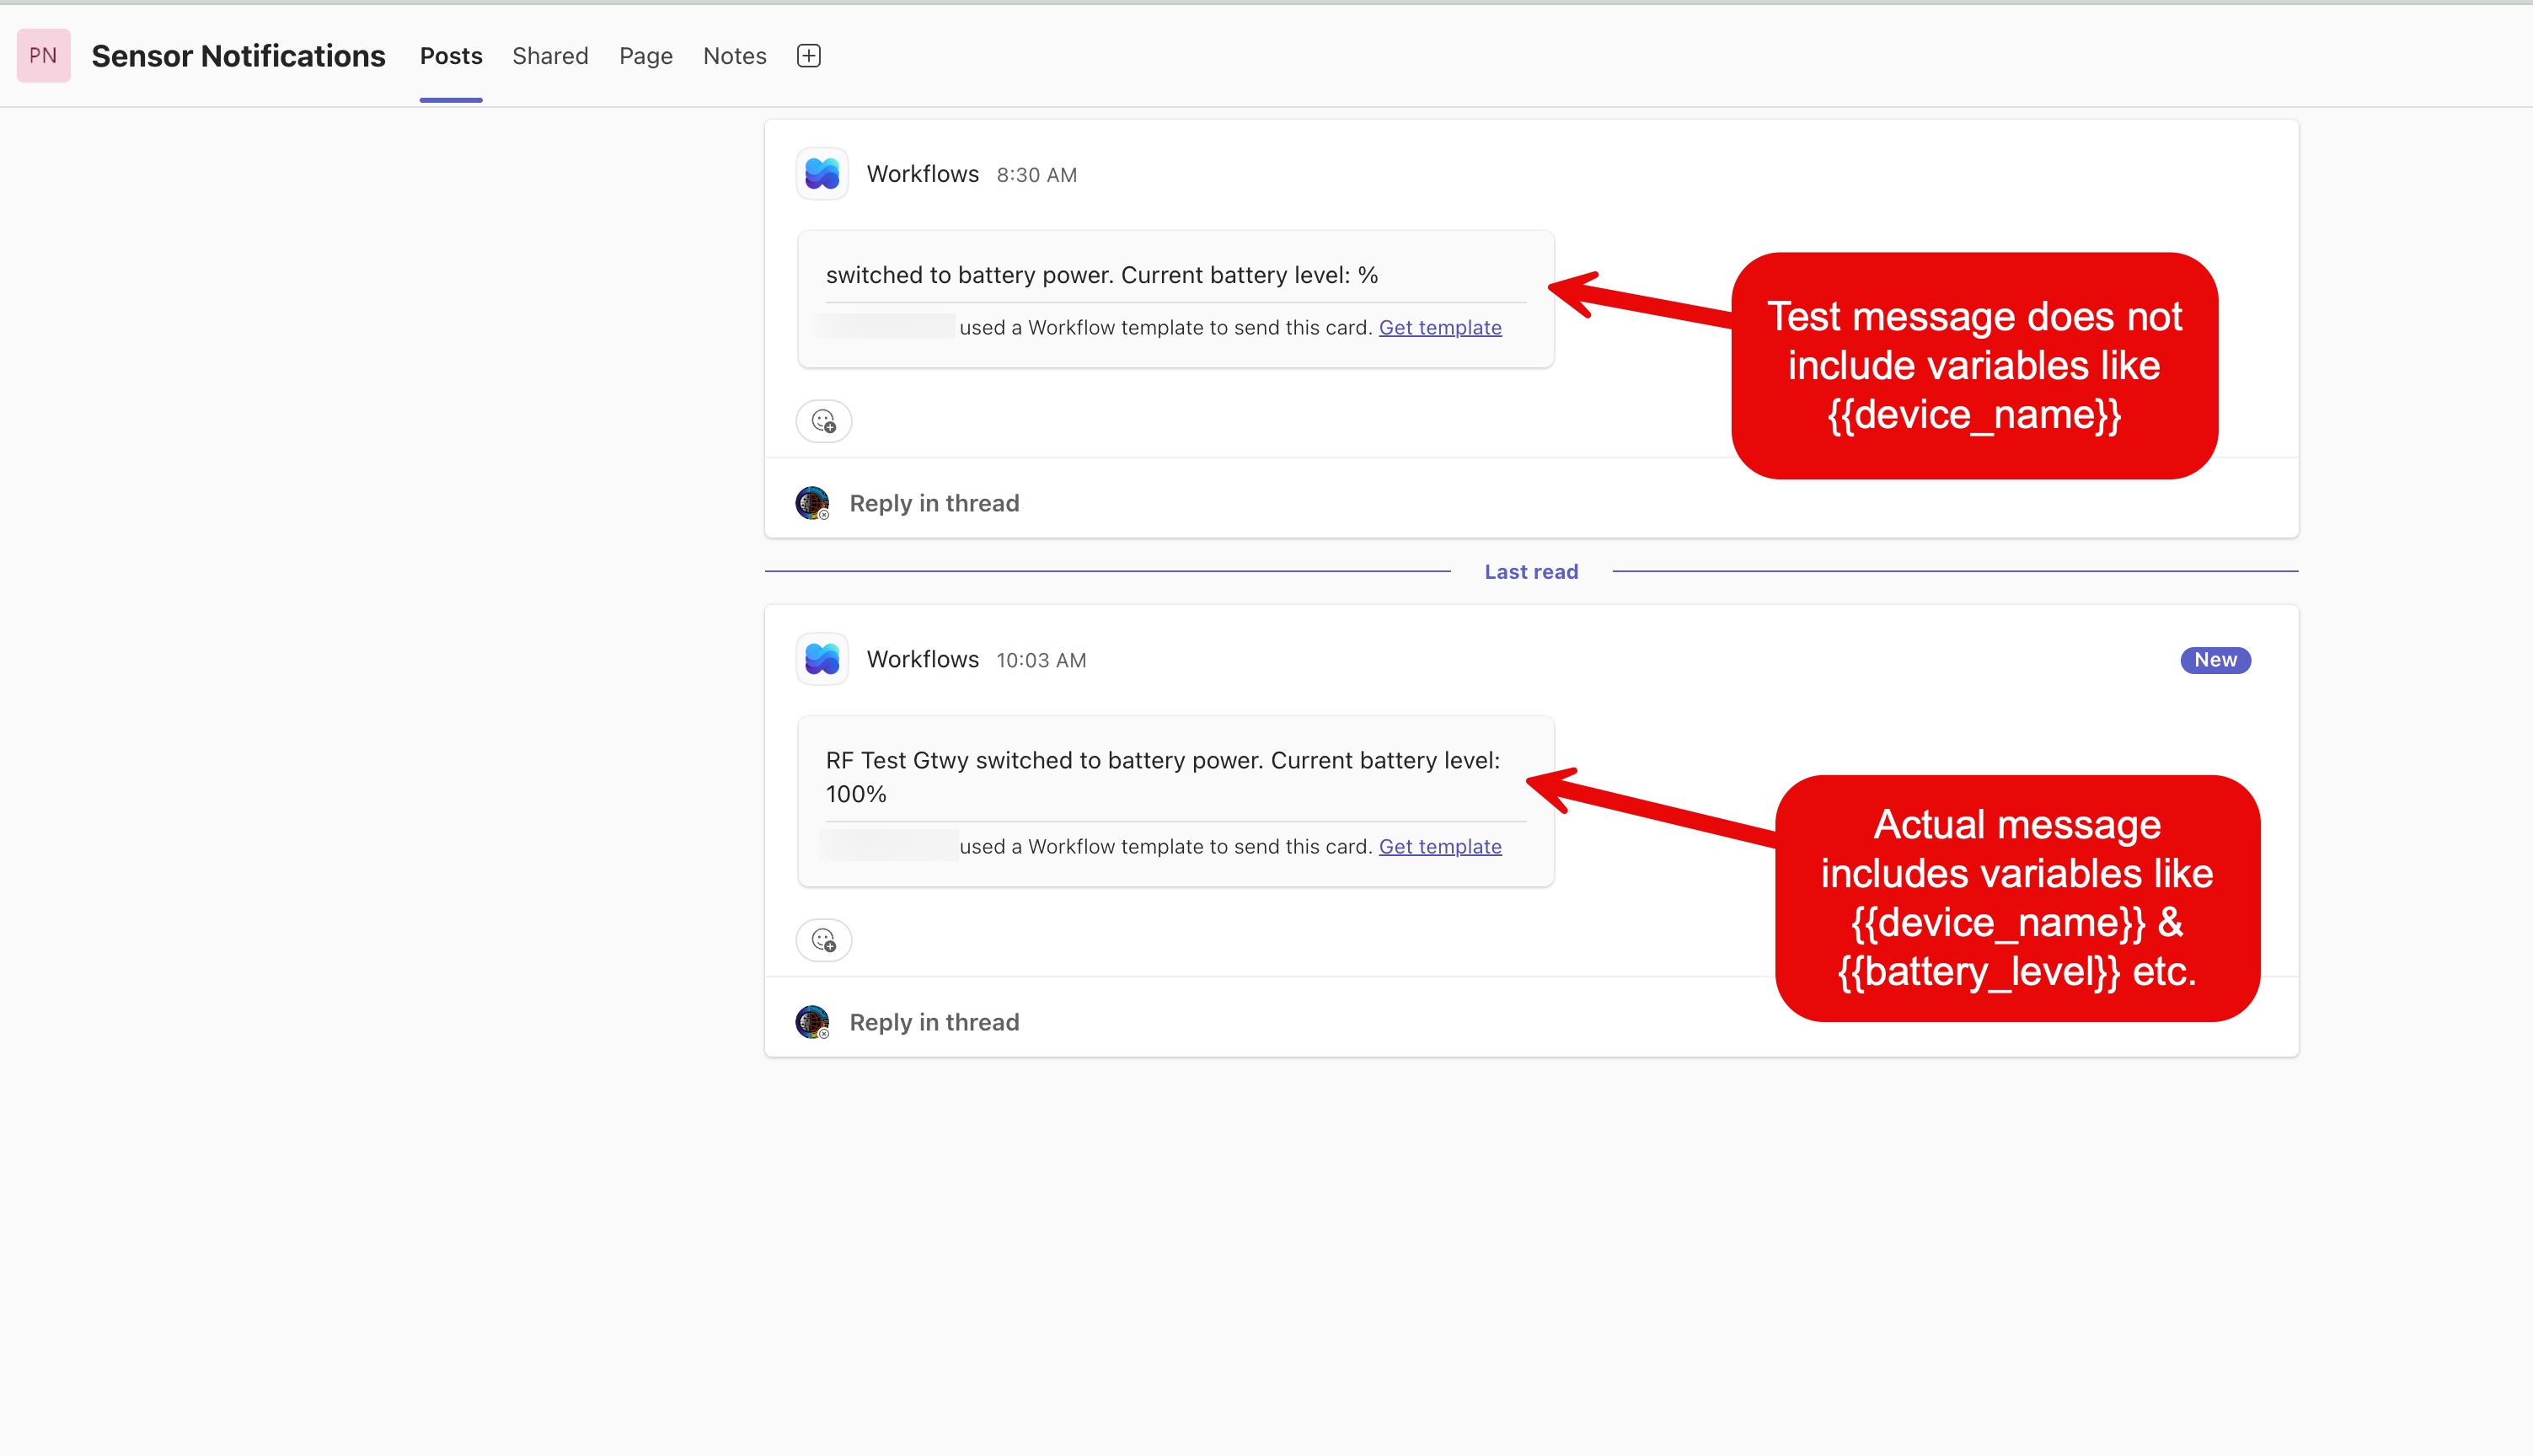Click user avatar beside 10:03 AM reply

point(812,1022)
